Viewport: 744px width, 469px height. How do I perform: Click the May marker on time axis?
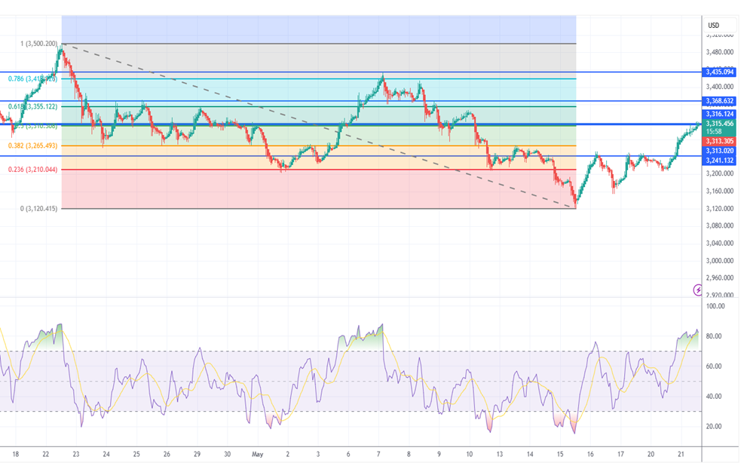tap(257, 454)
